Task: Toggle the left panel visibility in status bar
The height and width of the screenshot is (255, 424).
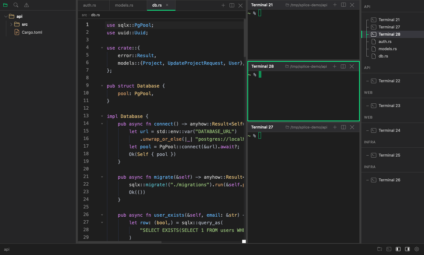Action: [398, 249]
